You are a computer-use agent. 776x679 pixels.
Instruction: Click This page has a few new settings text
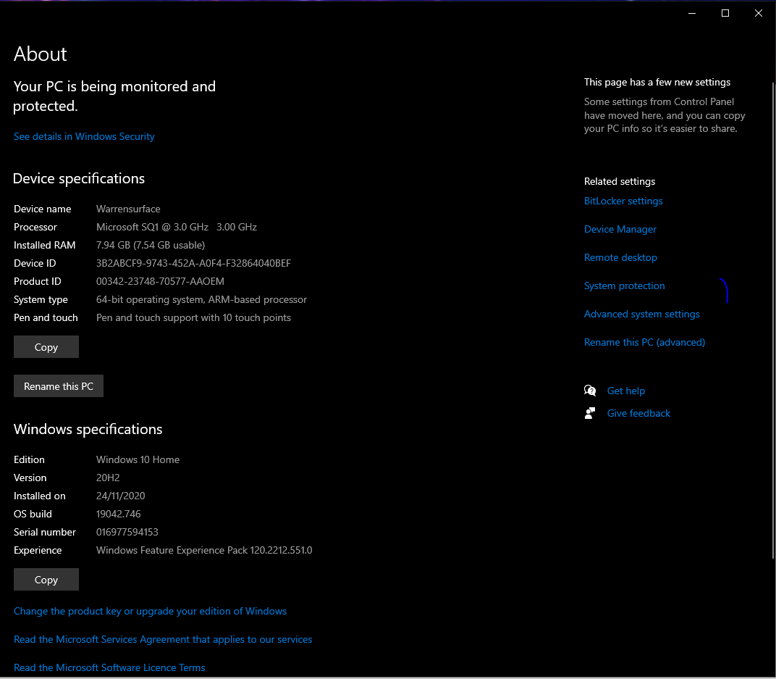coord(657,82)
